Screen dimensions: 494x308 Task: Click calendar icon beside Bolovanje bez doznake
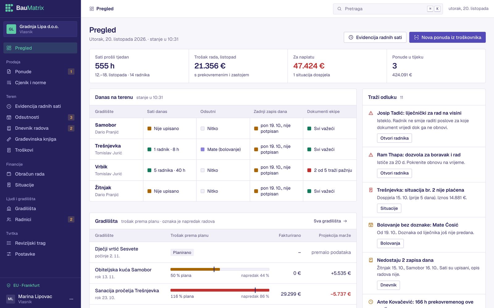[x=371, y=225]
